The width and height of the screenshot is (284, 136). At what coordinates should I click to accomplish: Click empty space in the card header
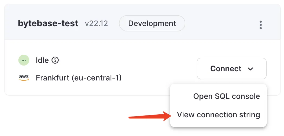coord(221,24)
